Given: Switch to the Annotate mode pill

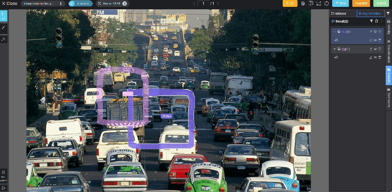Looking at the screenshot, I should [80, 3].
